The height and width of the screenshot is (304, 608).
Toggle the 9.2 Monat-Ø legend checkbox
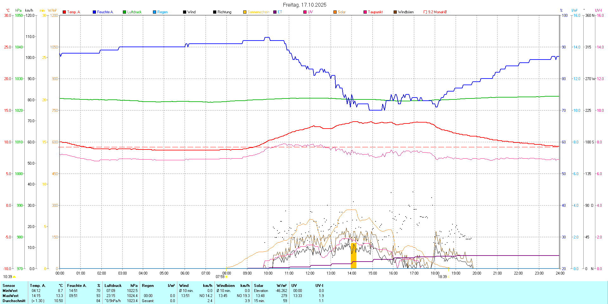(x=425, y=12)
